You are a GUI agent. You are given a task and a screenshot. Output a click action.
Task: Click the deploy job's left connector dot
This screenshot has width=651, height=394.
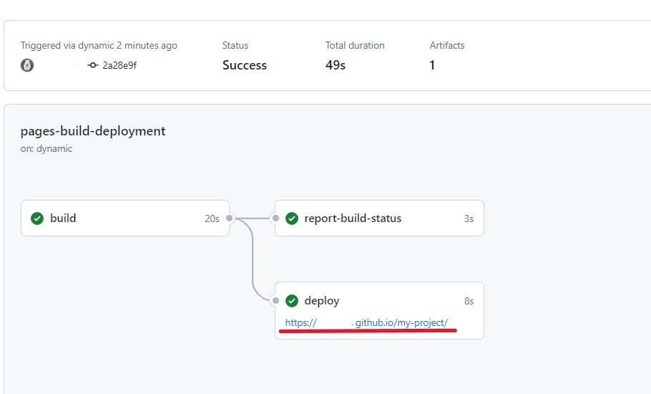coord(275,301)
